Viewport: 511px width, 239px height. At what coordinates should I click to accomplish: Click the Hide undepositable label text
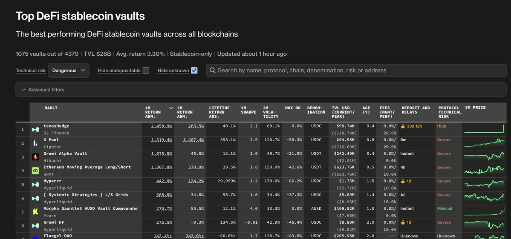coord(119,71)
